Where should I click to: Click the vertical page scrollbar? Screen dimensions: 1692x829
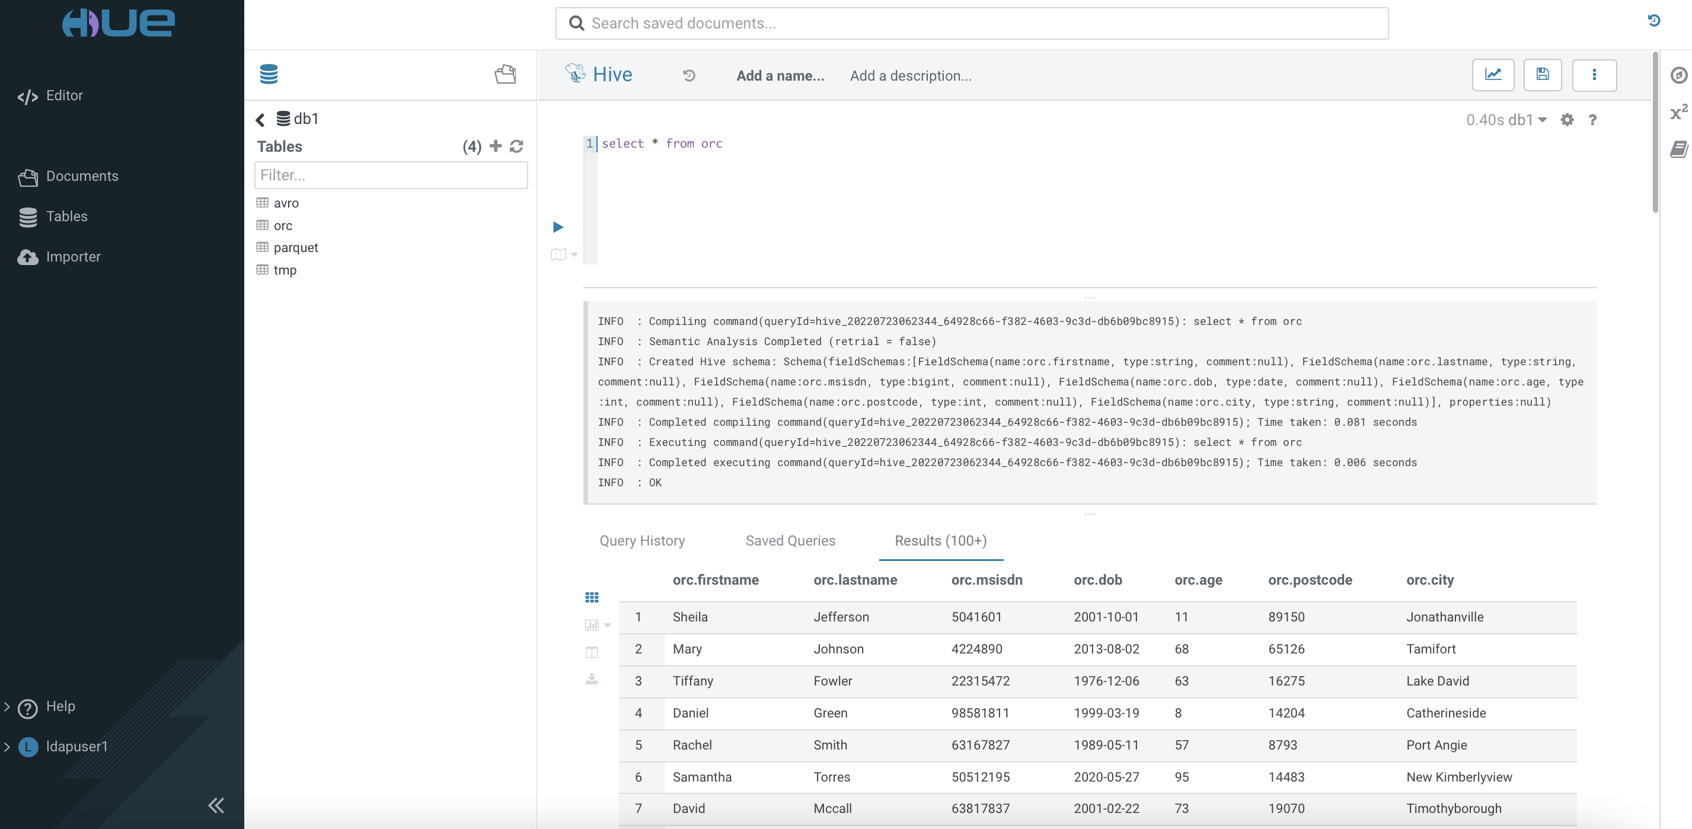point(1655,132)
